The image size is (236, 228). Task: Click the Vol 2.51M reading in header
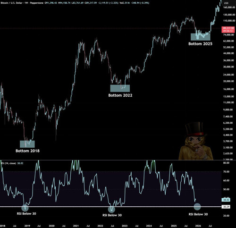[x=125, y=3]
